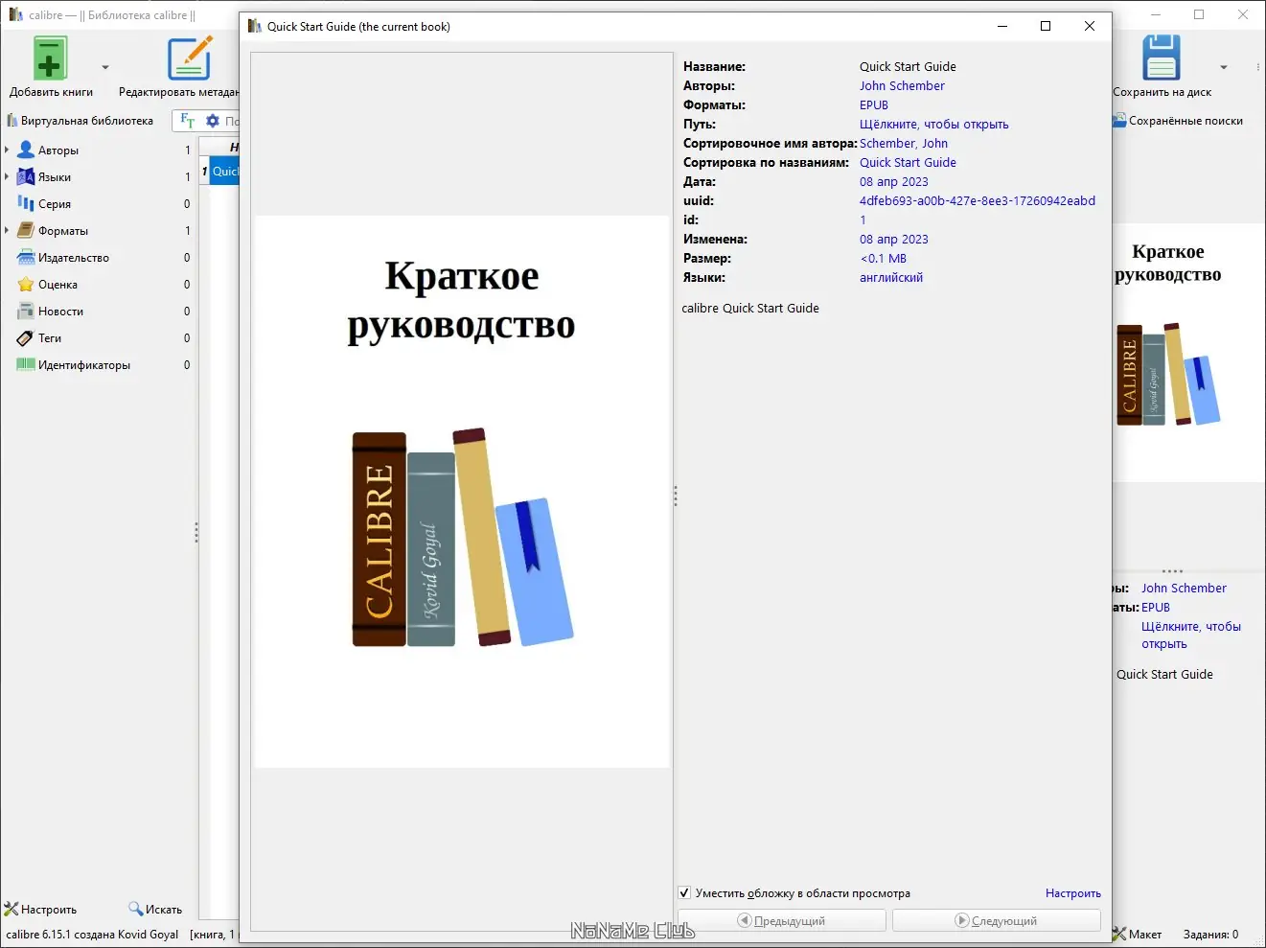Click the Предыдущий button

pyautogui.click(x=781, y=920)
